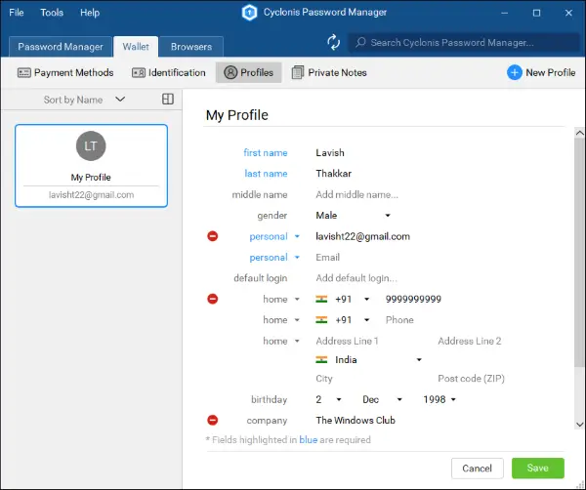Switch to the Password Manager tab
Viewport: 586px width, 490px height.
click(61, 47)
